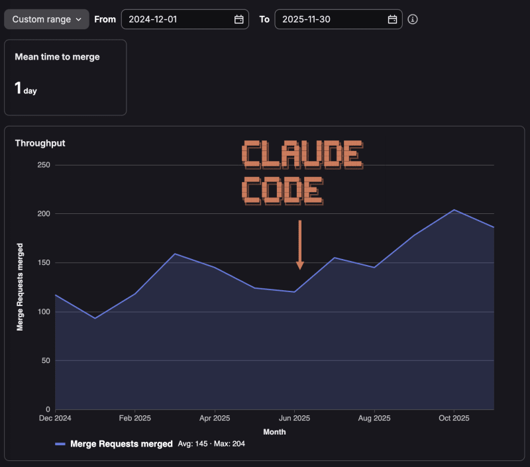Click the '50' y-axis label

point(46,360)
